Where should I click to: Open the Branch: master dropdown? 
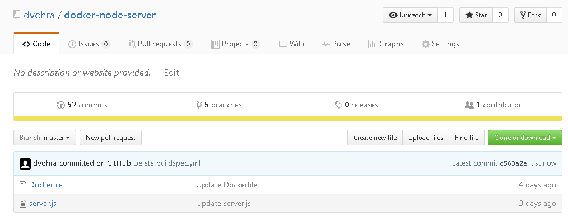pos(45,138)
